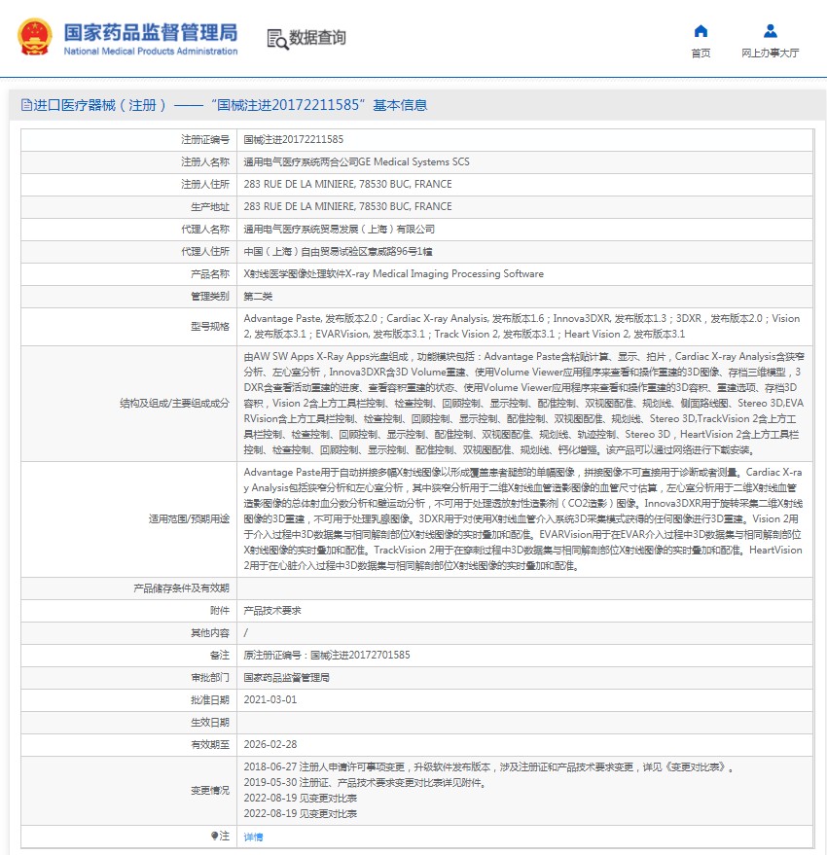Click the 其他内容 slash value
This screenshot has height=855, width=827.
(245, 633)
